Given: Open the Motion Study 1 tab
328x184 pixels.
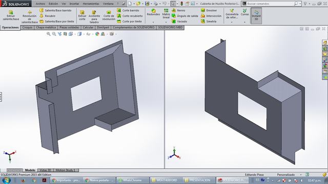Looking at the screenshot, I should (65, 170).
